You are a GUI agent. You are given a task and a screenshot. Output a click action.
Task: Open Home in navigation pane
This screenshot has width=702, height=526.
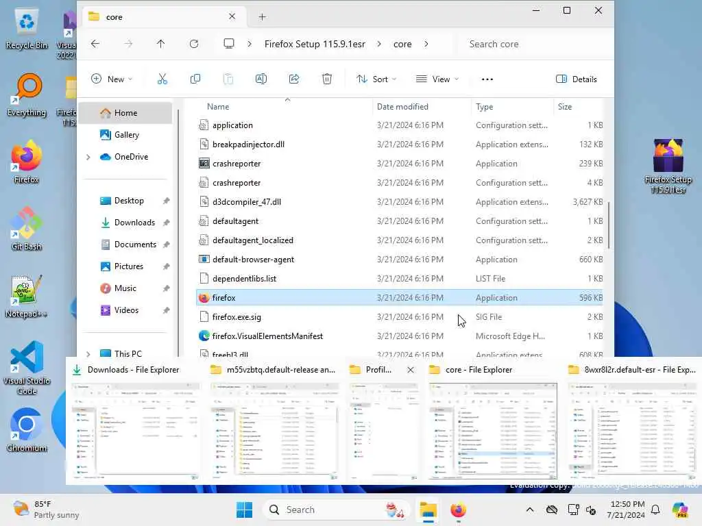tap(125, 113)
